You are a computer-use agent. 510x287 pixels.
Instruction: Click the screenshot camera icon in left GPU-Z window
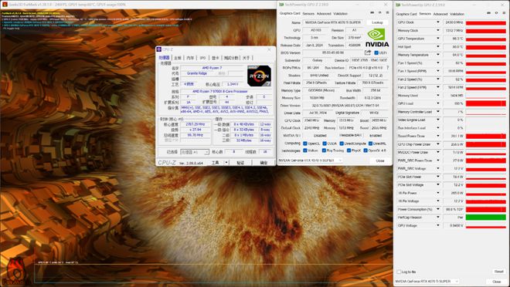click(x=372, y=12)
